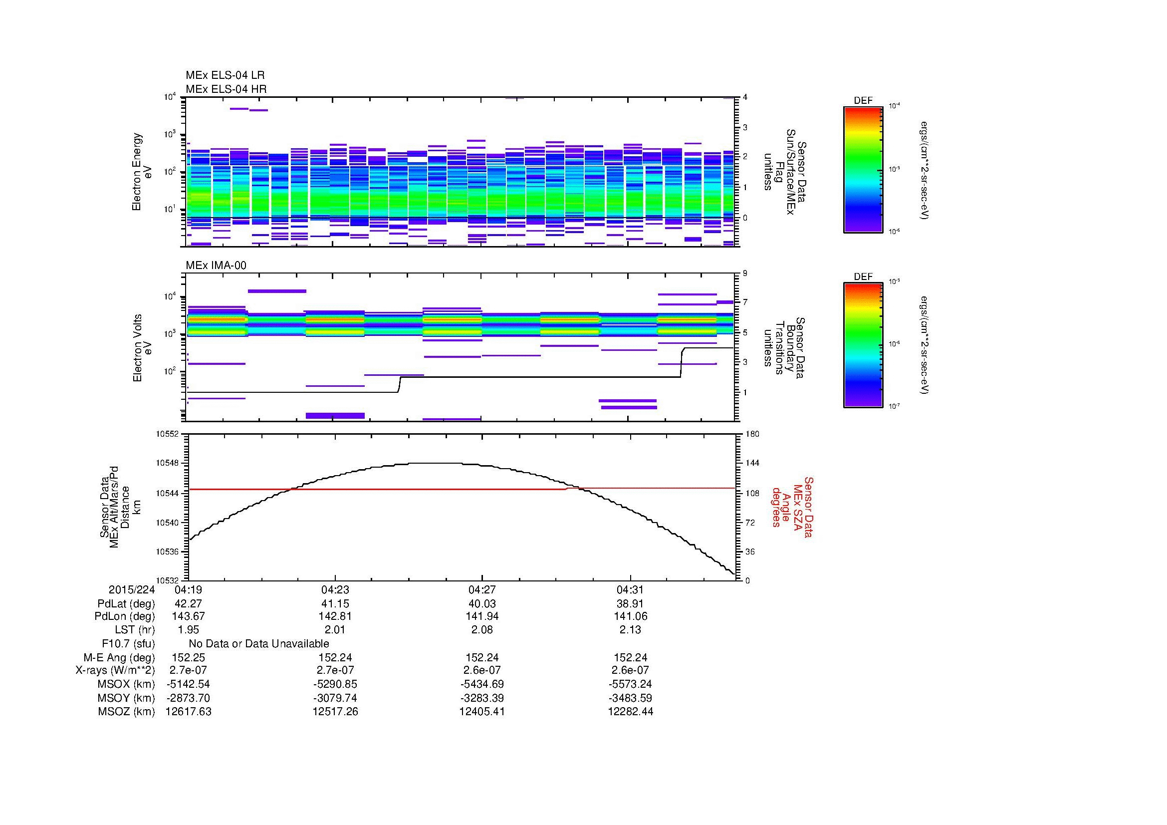The image size is (1167, 825).
Task: Click the 04:19 time axis label
Action: click(188, 590)
